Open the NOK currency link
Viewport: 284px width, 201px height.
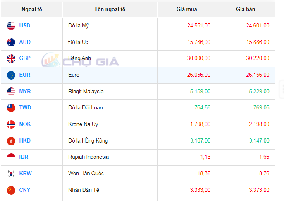[x=25, y=124]
